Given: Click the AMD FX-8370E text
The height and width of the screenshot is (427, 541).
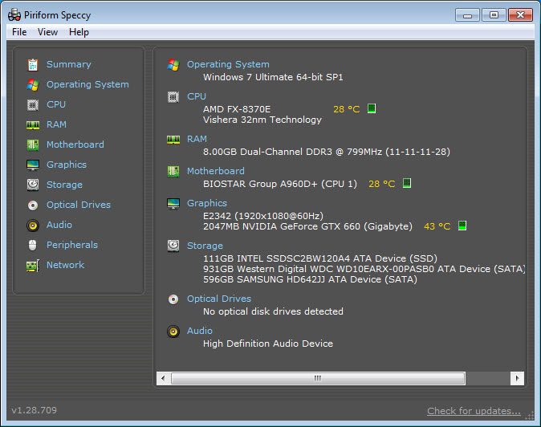Looking at the screenshot, I should 237,109.
